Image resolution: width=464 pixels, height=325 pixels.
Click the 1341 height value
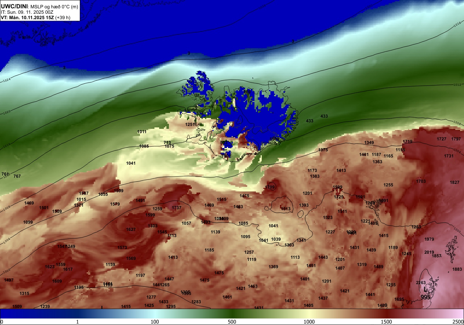[x=301, y=240]
